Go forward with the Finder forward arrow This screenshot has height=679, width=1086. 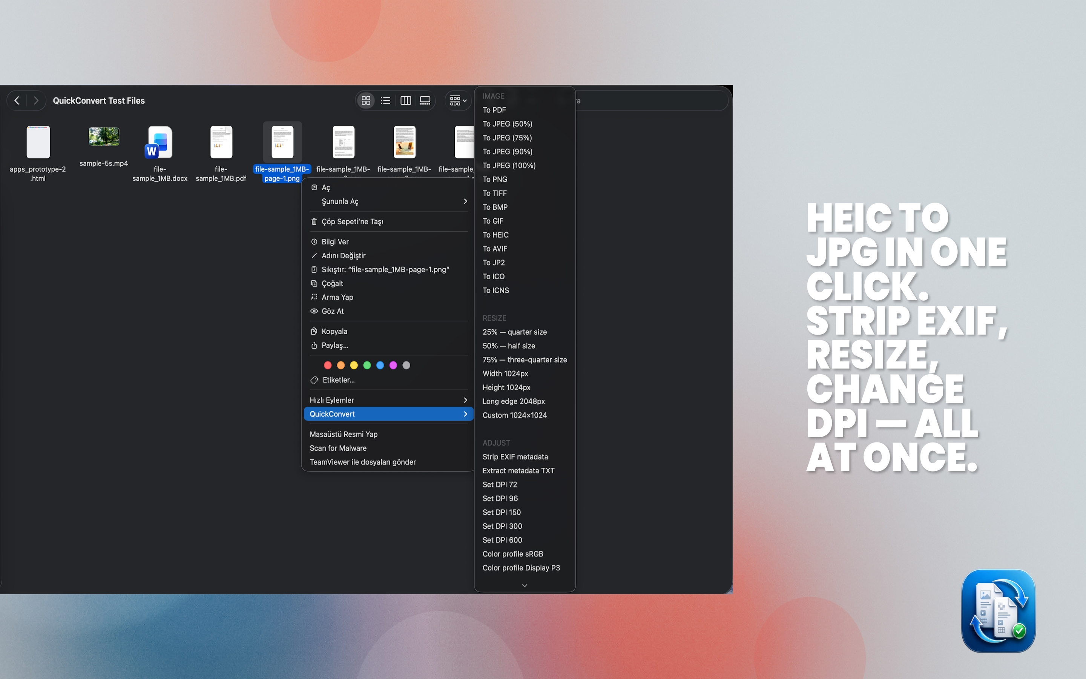tap(36, 101)
